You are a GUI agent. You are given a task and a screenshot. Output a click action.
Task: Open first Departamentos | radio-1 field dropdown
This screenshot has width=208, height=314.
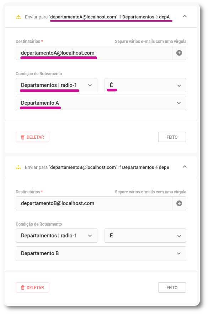click(57, 85)
